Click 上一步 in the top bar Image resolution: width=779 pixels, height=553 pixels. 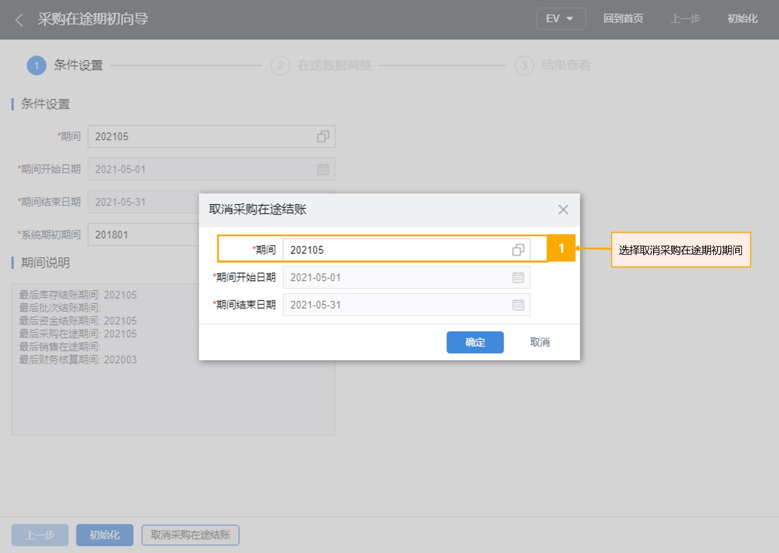pos(685,19)
